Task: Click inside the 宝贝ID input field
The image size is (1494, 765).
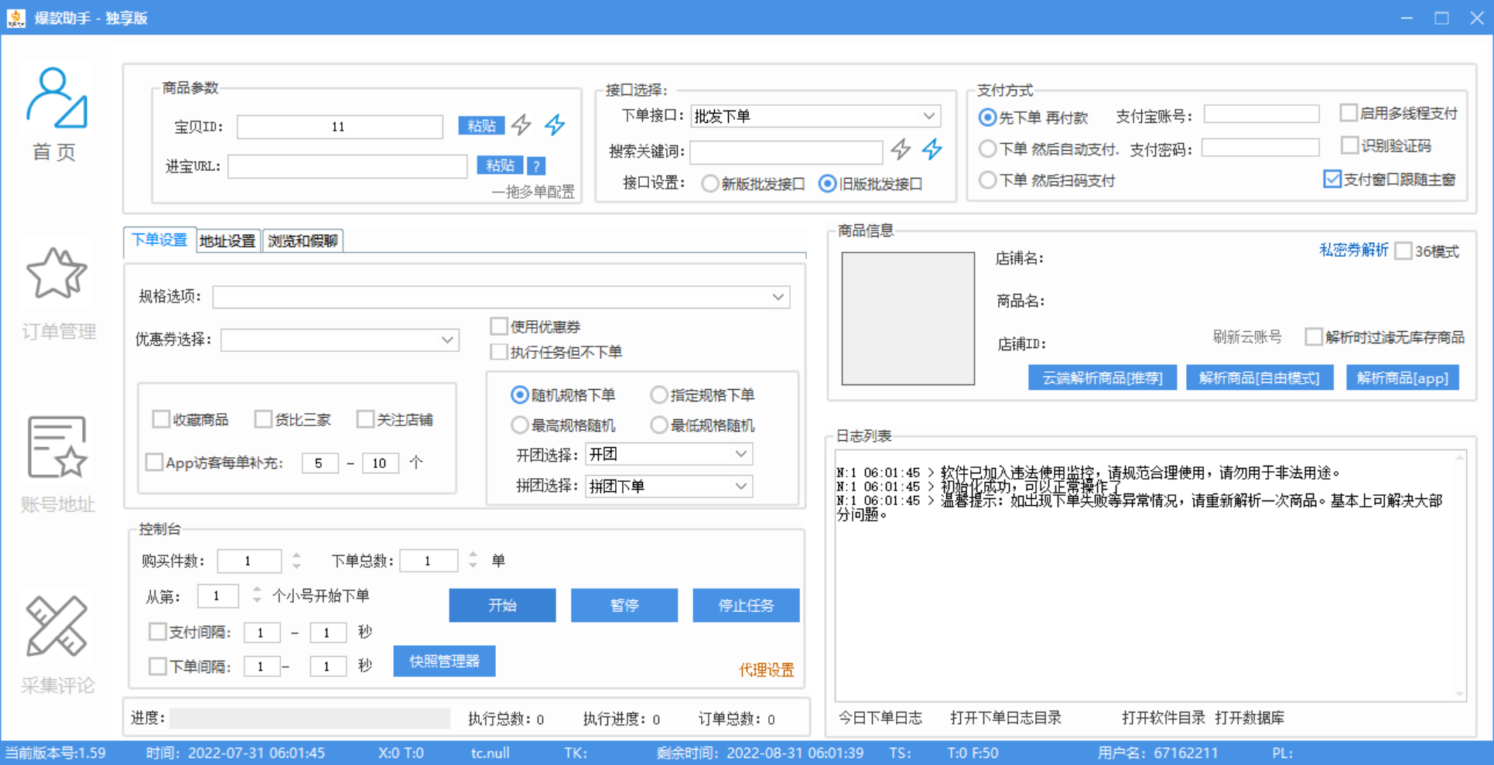Action: [339, 126]
